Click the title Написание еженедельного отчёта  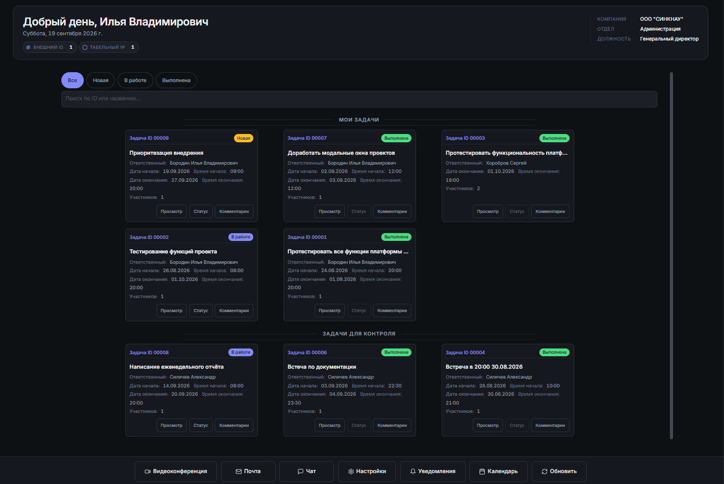pyautogui.click(x=177, y=367)
